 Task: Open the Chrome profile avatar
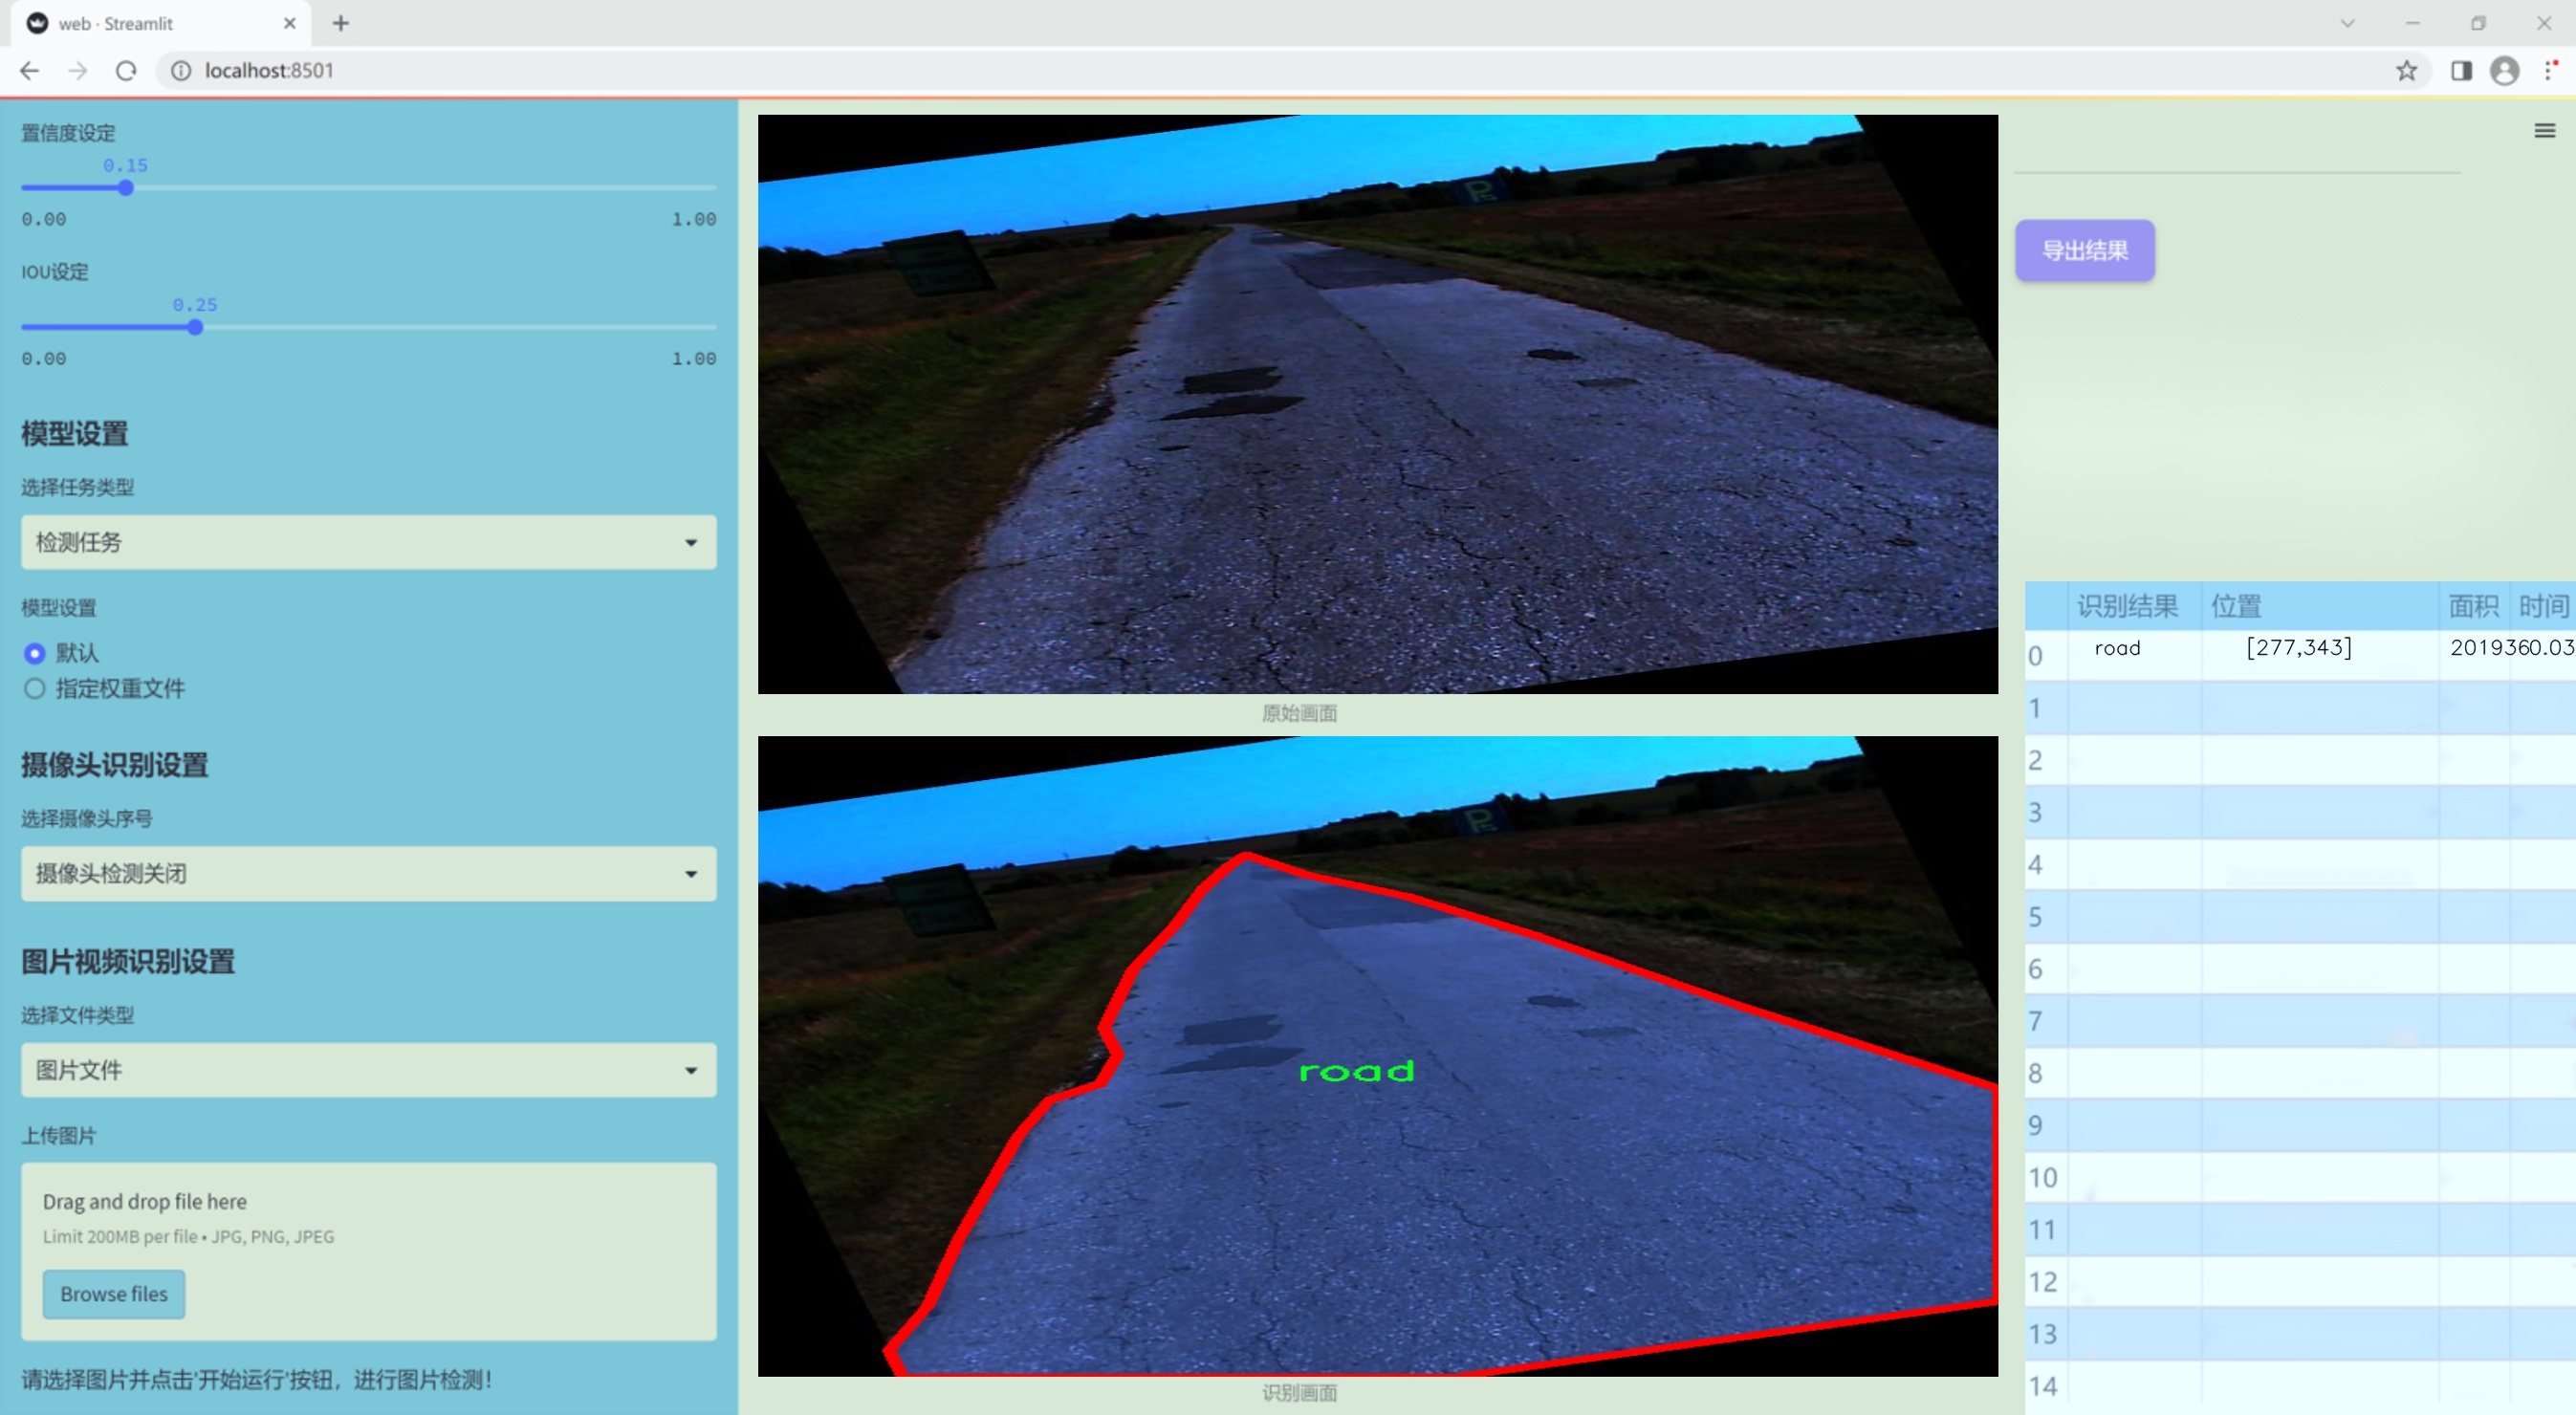pos(2504,70)
